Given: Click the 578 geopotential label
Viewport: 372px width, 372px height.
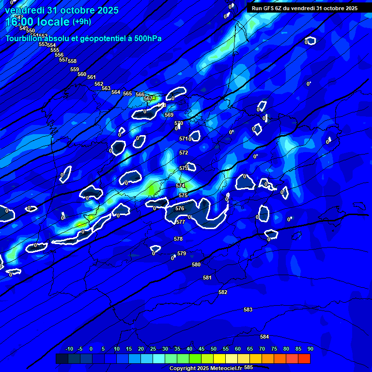Looking at the screenshot, I should 178,239.
